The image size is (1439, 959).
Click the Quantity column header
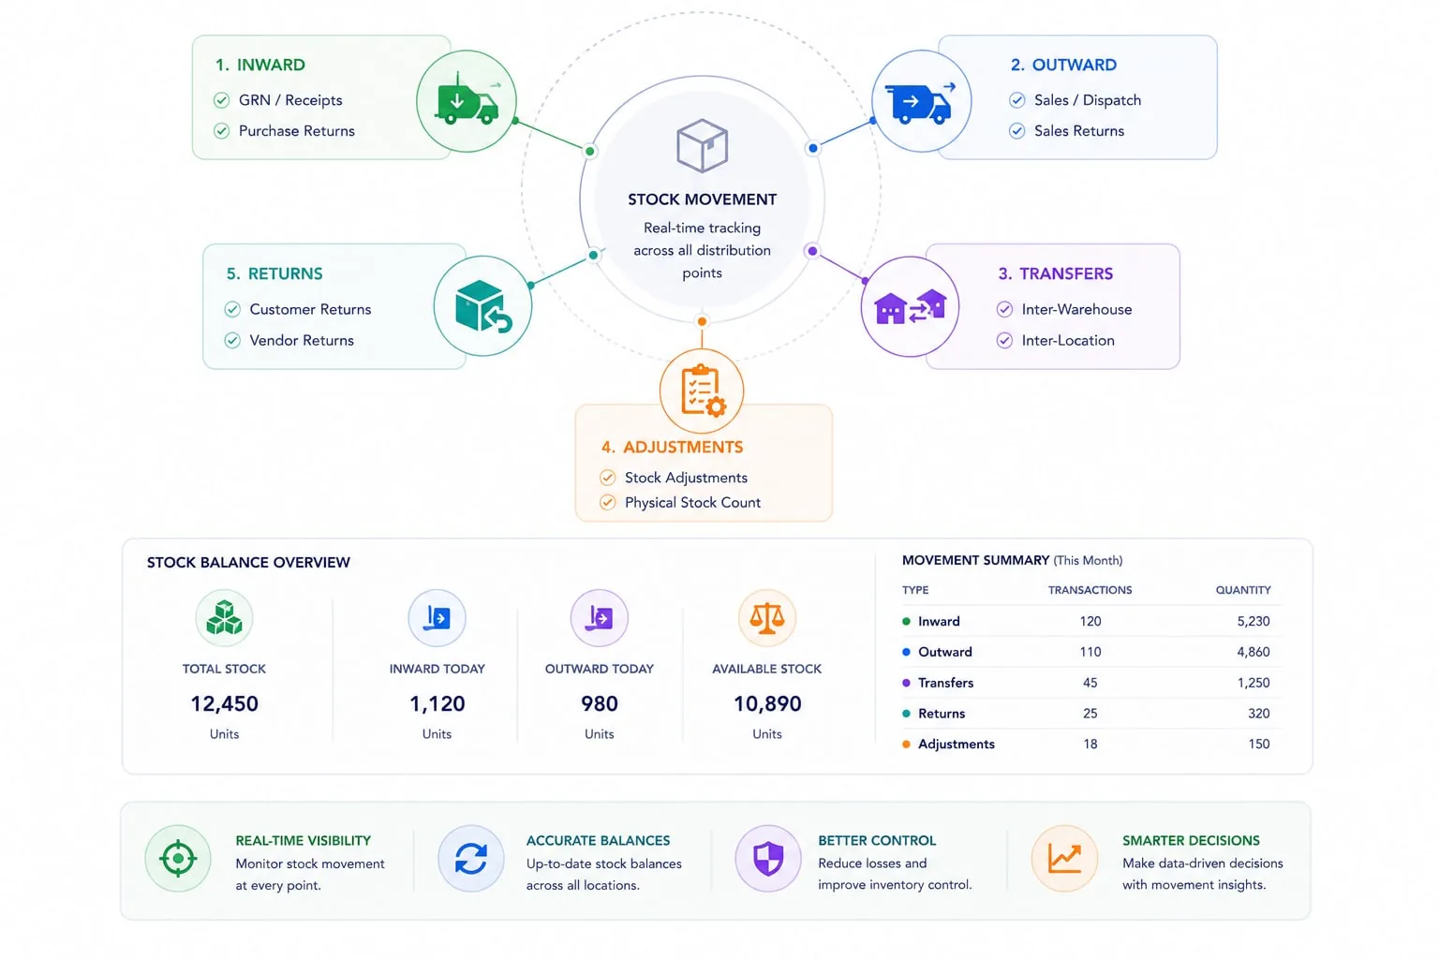[x=1243, y=590]
